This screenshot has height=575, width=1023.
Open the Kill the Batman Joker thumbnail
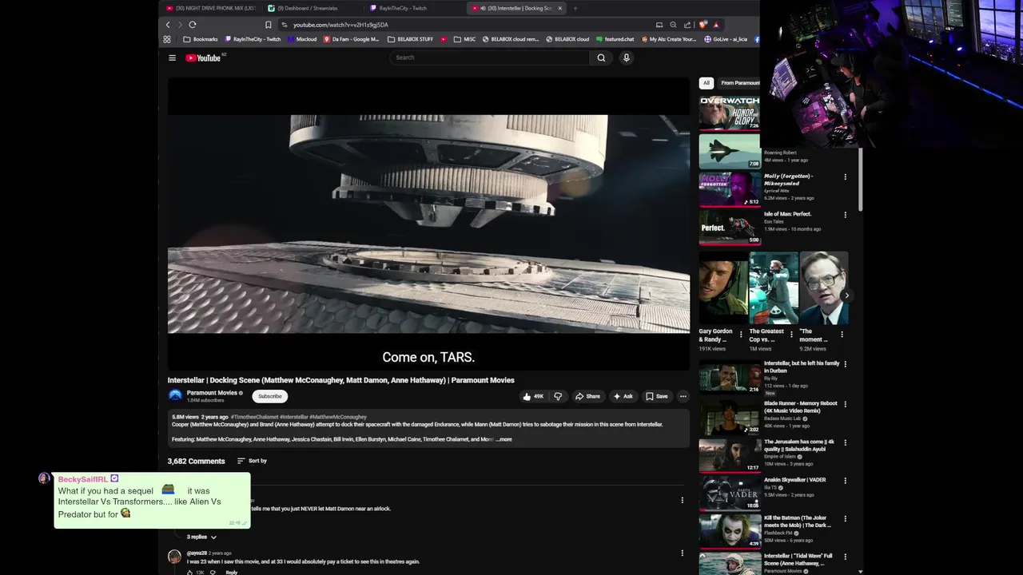pos(730,530)
